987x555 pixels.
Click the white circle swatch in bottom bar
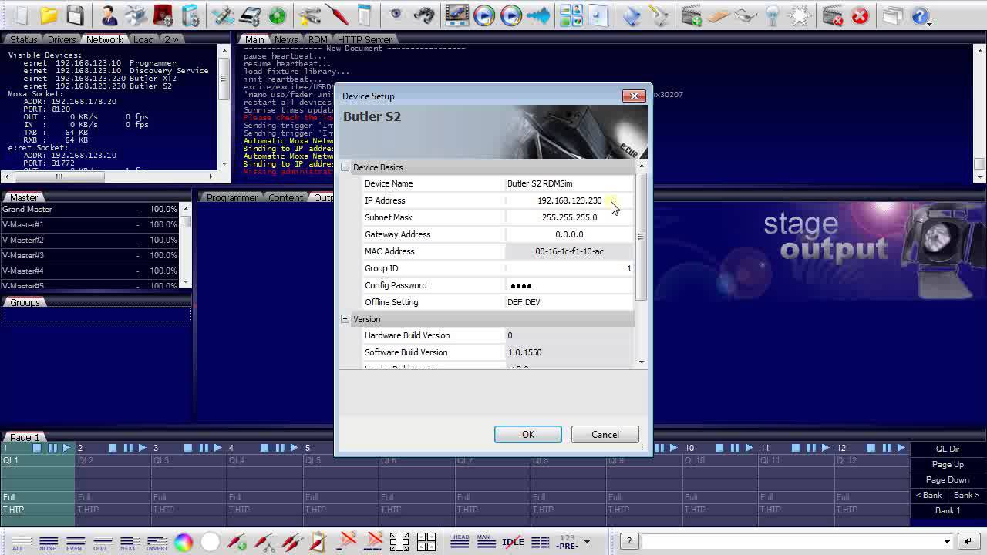210,542
